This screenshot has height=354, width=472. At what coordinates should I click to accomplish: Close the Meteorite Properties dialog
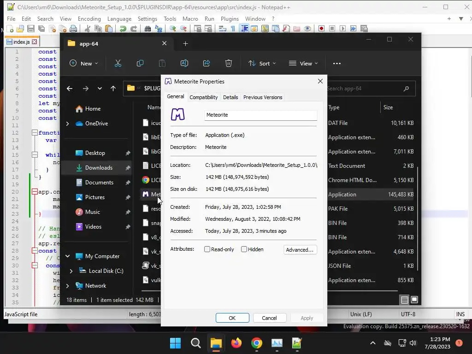(320, 81)
